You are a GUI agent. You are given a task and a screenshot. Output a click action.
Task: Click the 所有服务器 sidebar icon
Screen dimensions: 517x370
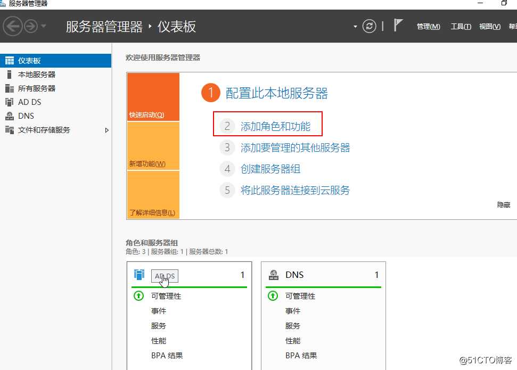[x=10, y=88]
